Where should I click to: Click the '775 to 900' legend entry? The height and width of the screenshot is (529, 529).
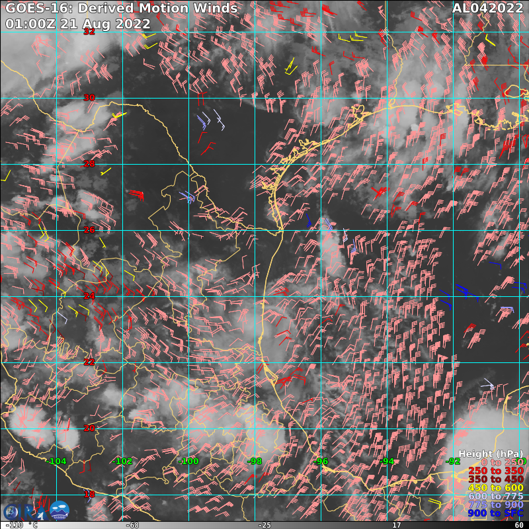coord(496,505)
